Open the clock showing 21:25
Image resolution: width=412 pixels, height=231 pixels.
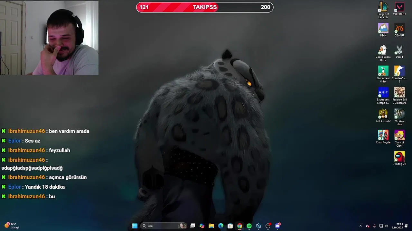397,226
